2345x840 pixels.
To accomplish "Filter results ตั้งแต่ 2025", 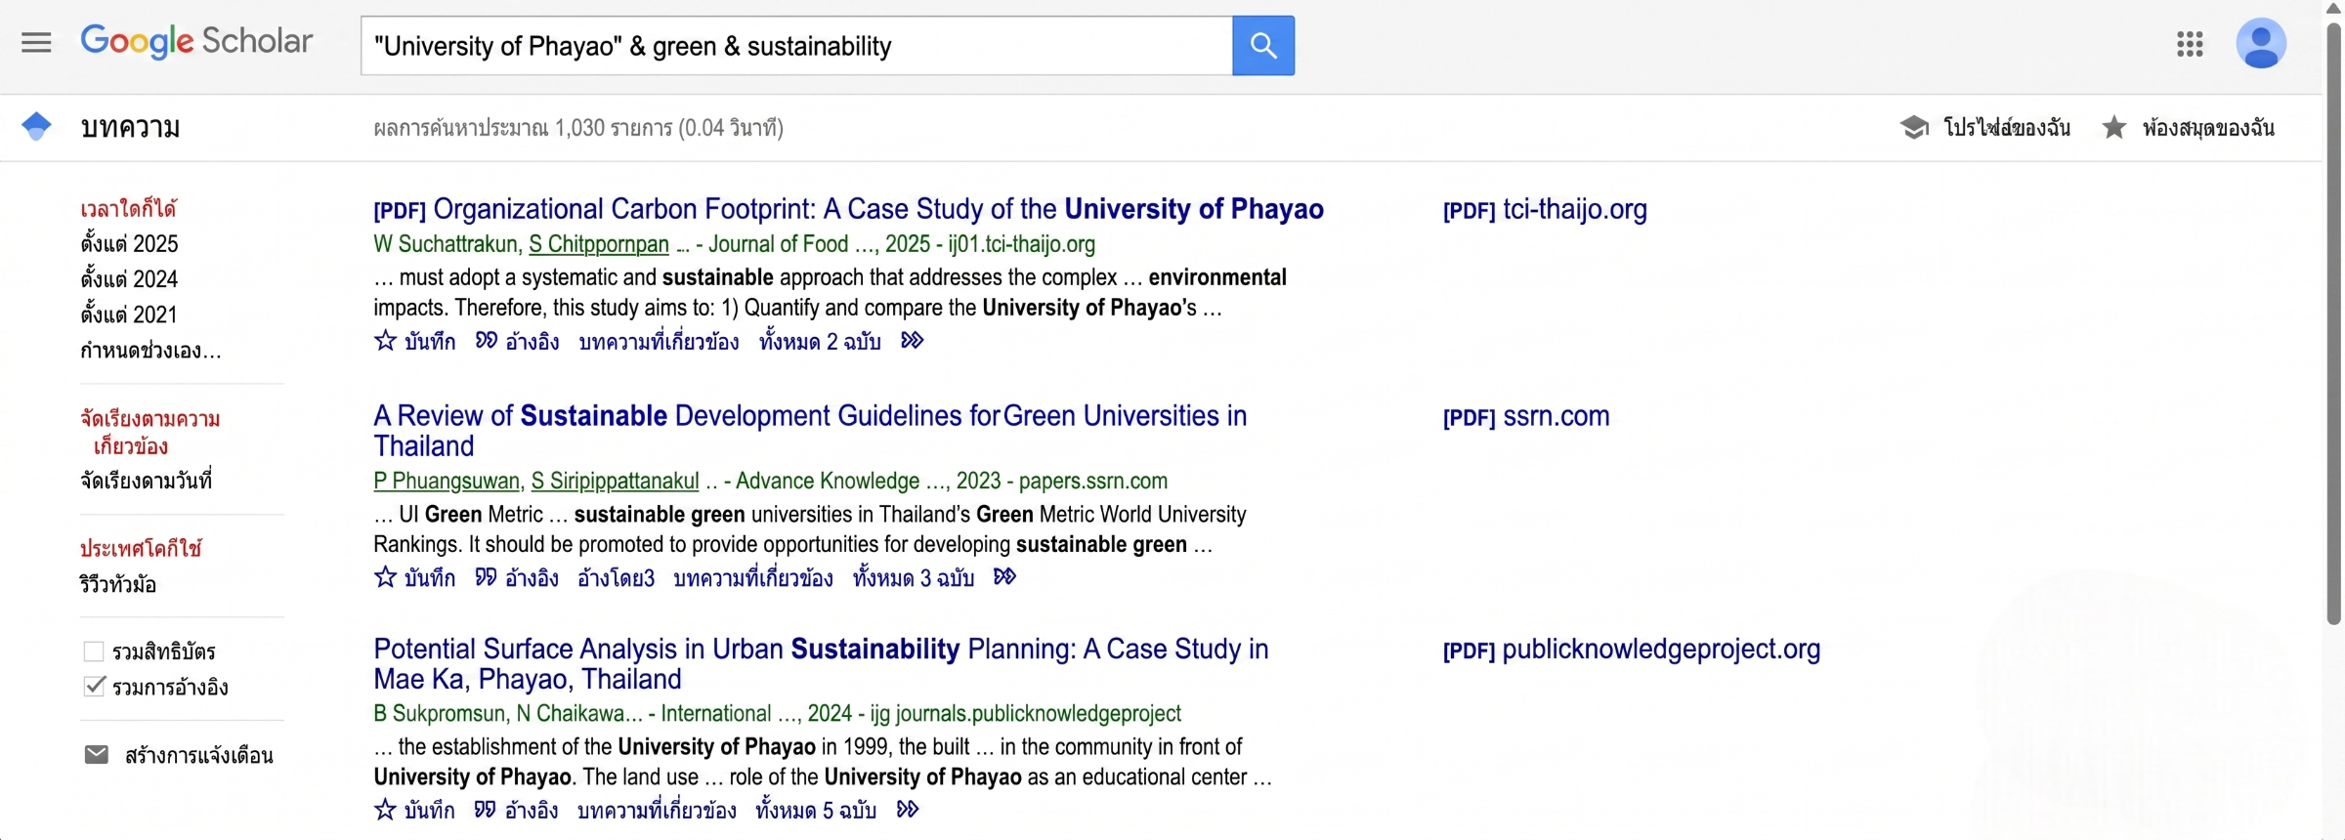I will click(129, 243).
